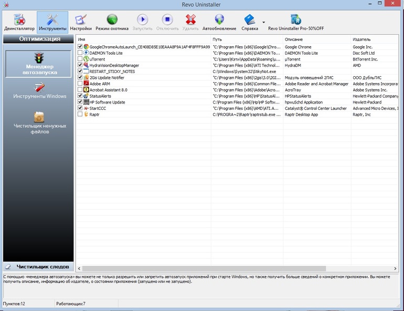404x311 pixels.
Task: Uncheck GoogleChromeAutoLaunch startup entry
Action: click(x=80, y=46)
